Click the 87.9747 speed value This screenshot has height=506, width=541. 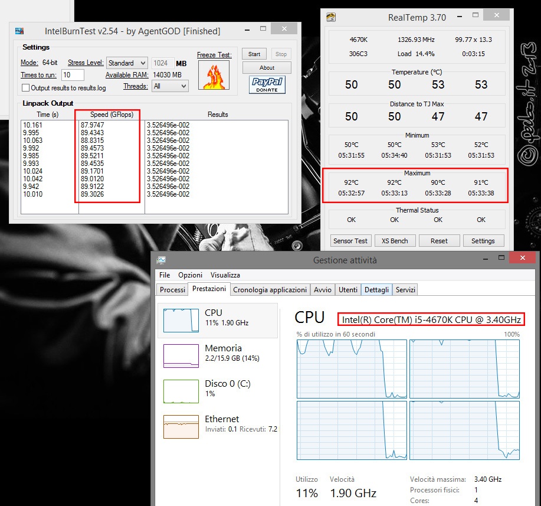pyautogui.click(x=92, y=125)
